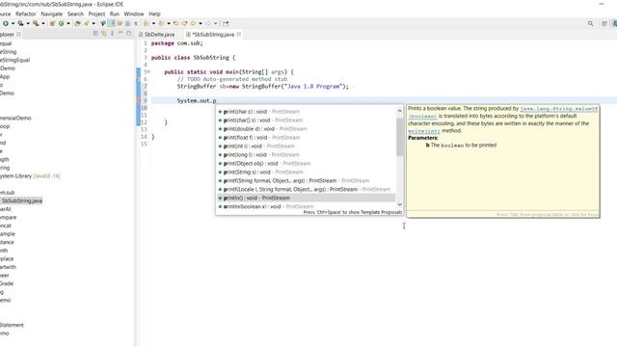Image resolution: width=617 pixels, height=347 pixels.
Task: Click the Search flashlight toolbar icon
Action: [x=86, y=23]
